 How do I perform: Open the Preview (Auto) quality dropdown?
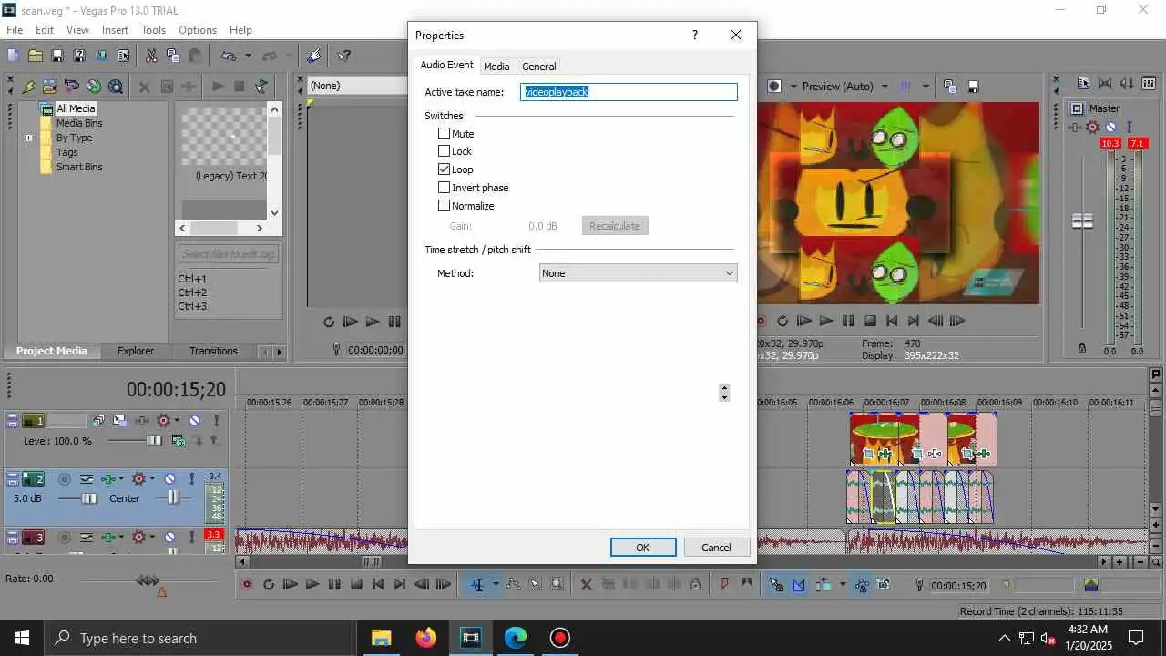click(x=884, y=87)
